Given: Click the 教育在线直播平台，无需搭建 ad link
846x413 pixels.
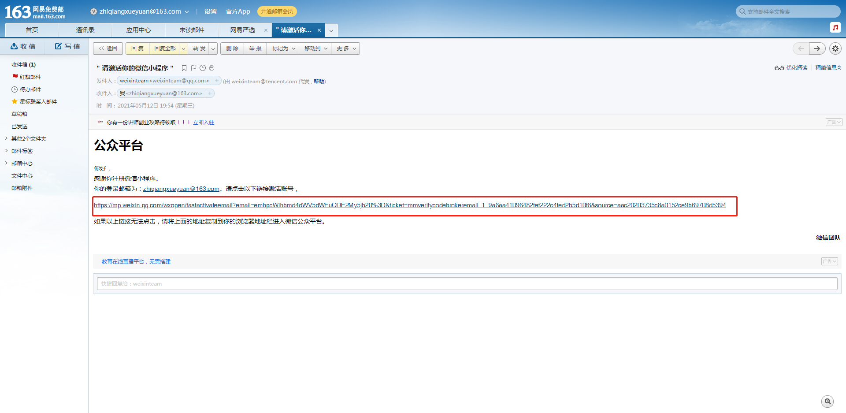Looking at the screenshot, I should point(136,261).
